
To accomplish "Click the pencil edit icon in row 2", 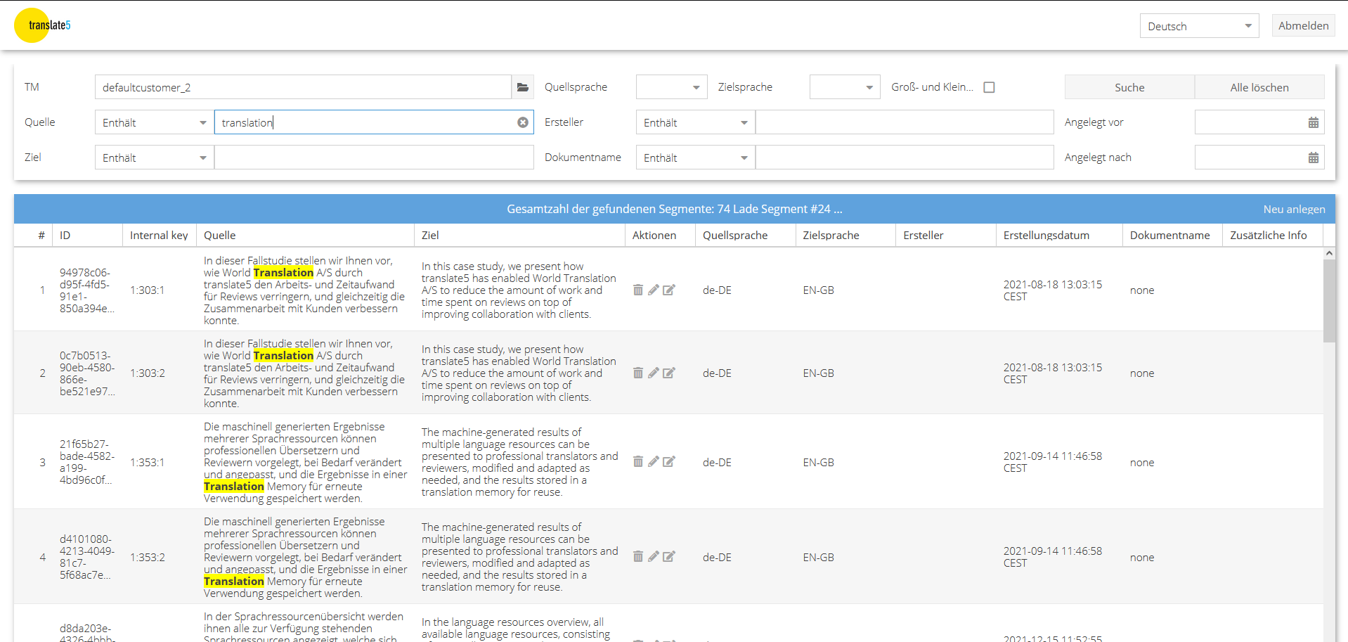I will point(653,373).
